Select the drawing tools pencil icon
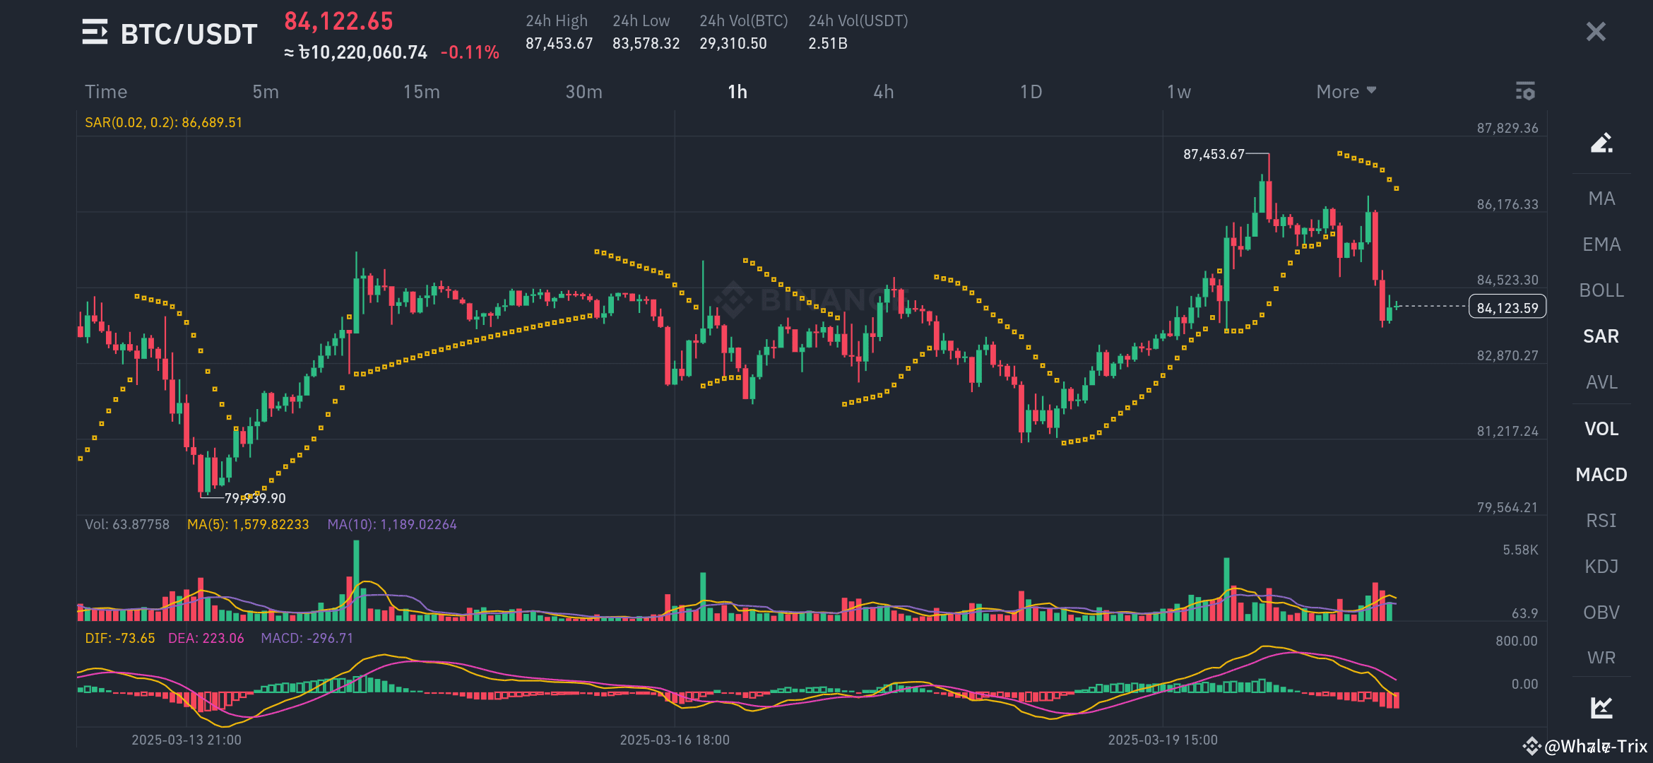Image resolution: width=1653 pixels, height=763 pixels. pos(1601,142)
